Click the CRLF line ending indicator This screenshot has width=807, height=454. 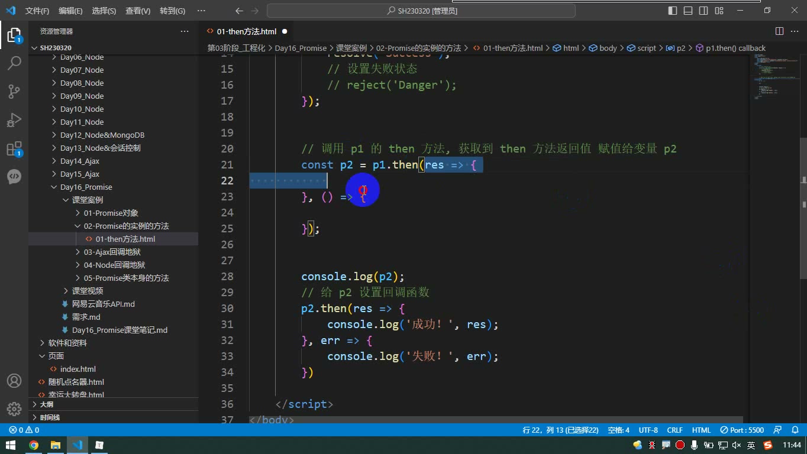coord(674,430)
